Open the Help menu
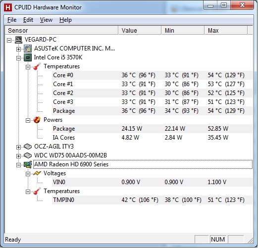This screenshot has height=248, width=258. point(65,20)
